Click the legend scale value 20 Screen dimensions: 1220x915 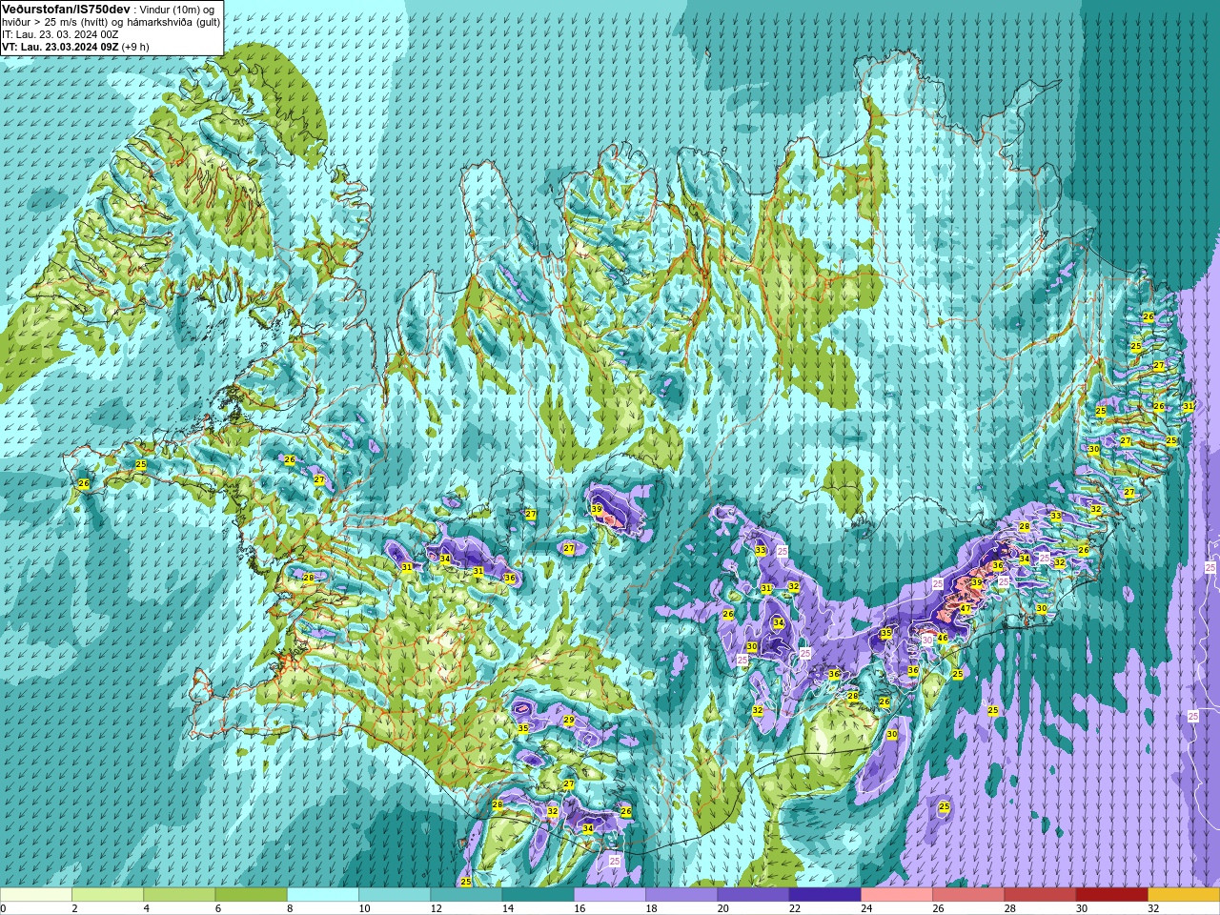pyautogui.click(x=722, y=908)
